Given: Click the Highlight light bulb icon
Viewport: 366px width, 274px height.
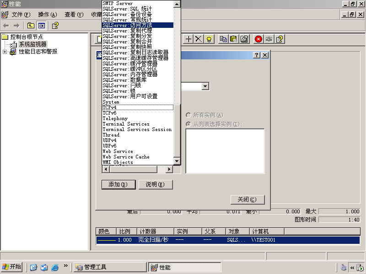Looking at the screenshot, I should [209, 39].
